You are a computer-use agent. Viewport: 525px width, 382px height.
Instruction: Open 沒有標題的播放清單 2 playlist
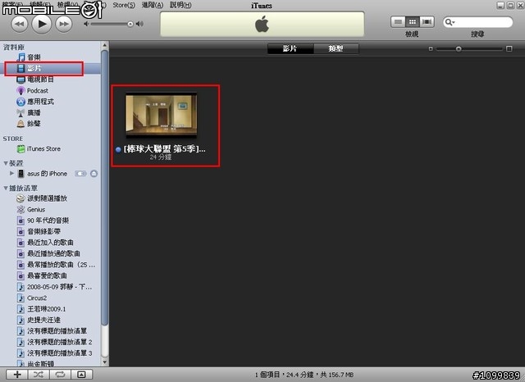point(55,342)
